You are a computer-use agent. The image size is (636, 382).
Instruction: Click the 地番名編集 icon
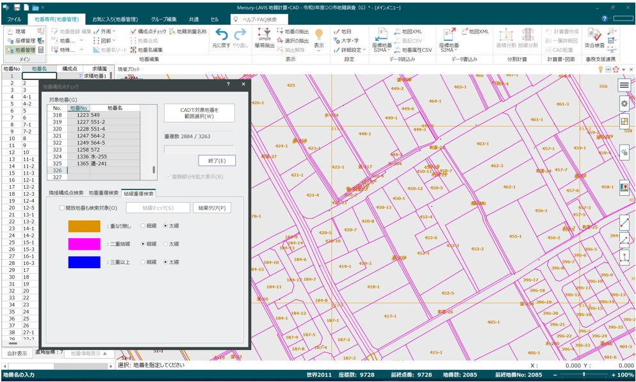[x=133, y=49]
